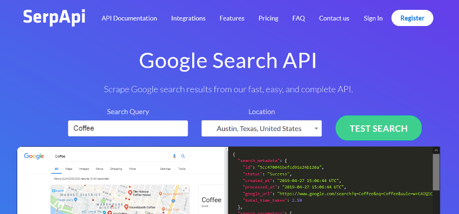Click the JSON scrollbar up arrow

point(436,150)
